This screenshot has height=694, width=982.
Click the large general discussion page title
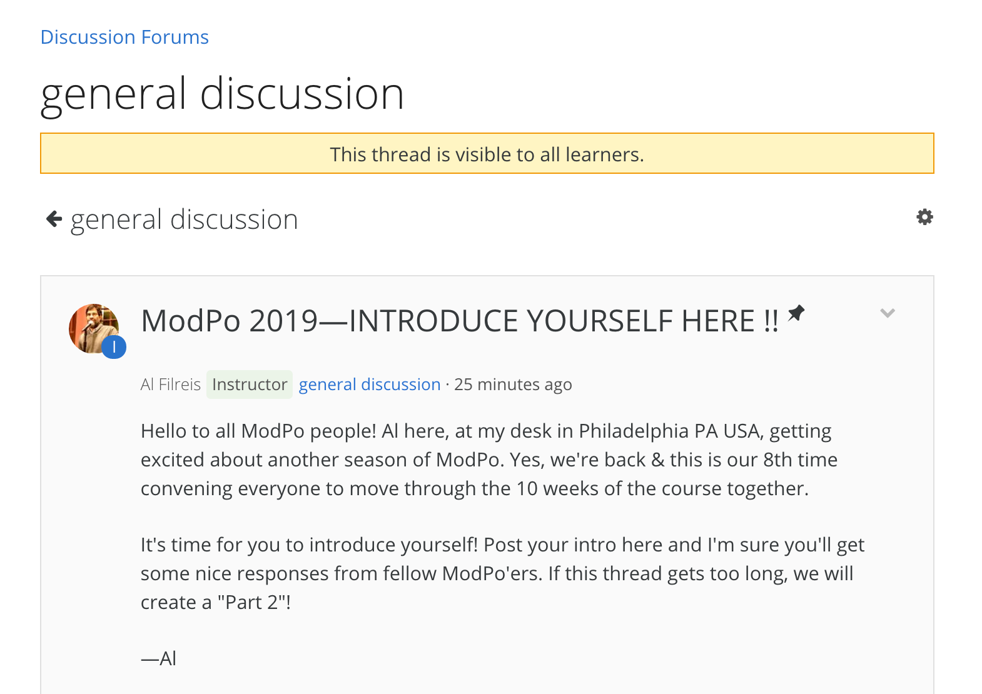tap(223, 94)
